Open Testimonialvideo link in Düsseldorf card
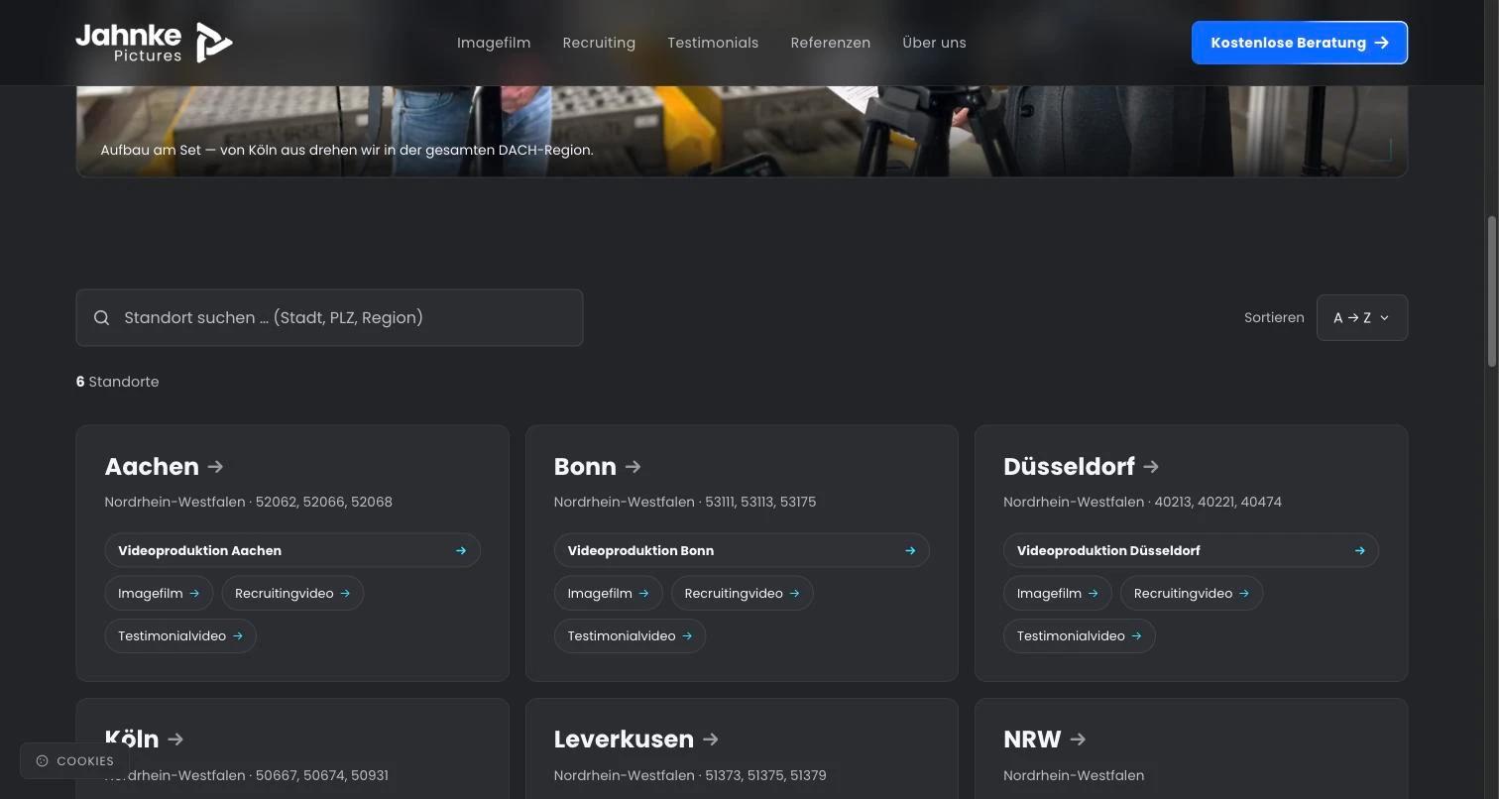 click(x=1079, y=636)
